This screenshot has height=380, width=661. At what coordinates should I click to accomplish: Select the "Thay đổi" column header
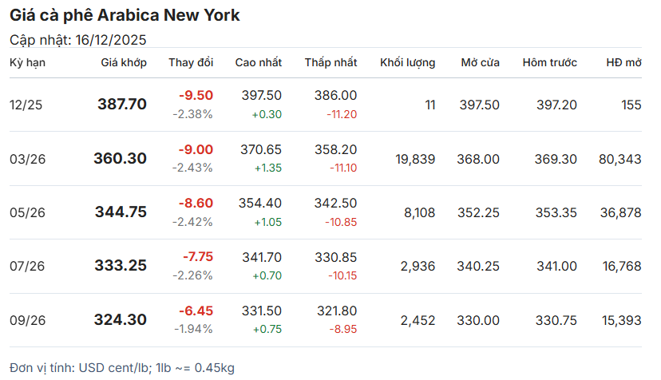point(191,62)
